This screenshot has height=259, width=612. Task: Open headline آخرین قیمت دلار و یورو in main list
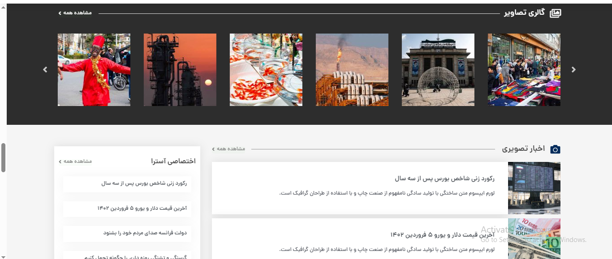[x=442, y=235]
